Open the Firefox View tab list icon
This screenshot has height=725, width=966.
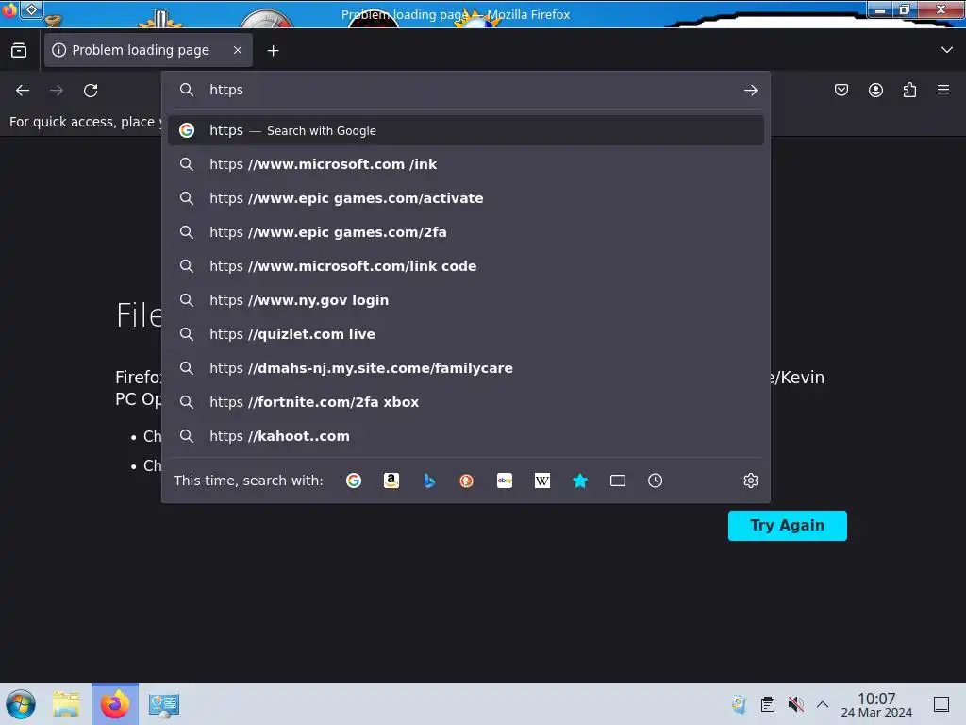point(19,51)
